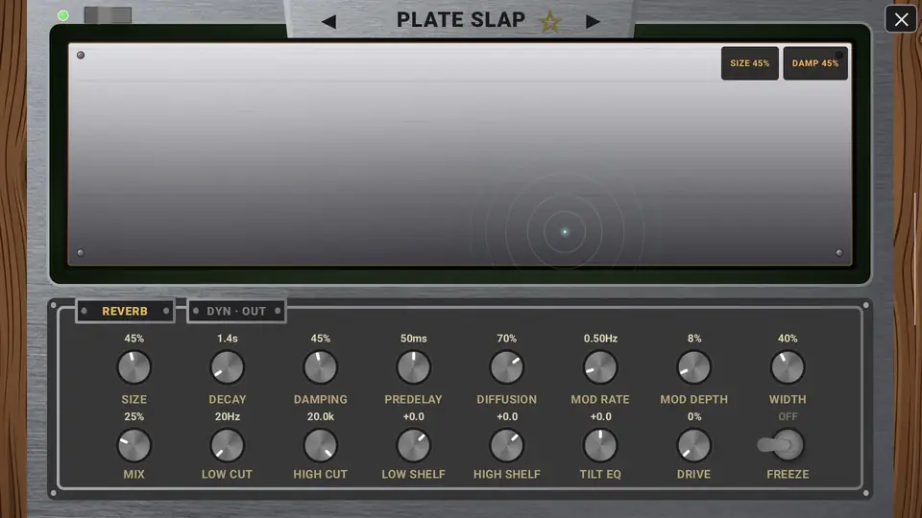922x518 pixels.
Task: Go to the previous preset arrow
Action: tap(329, 22)
